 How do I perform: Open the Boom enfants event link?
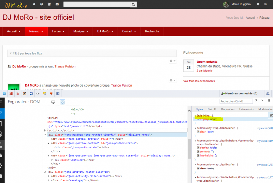207,62
